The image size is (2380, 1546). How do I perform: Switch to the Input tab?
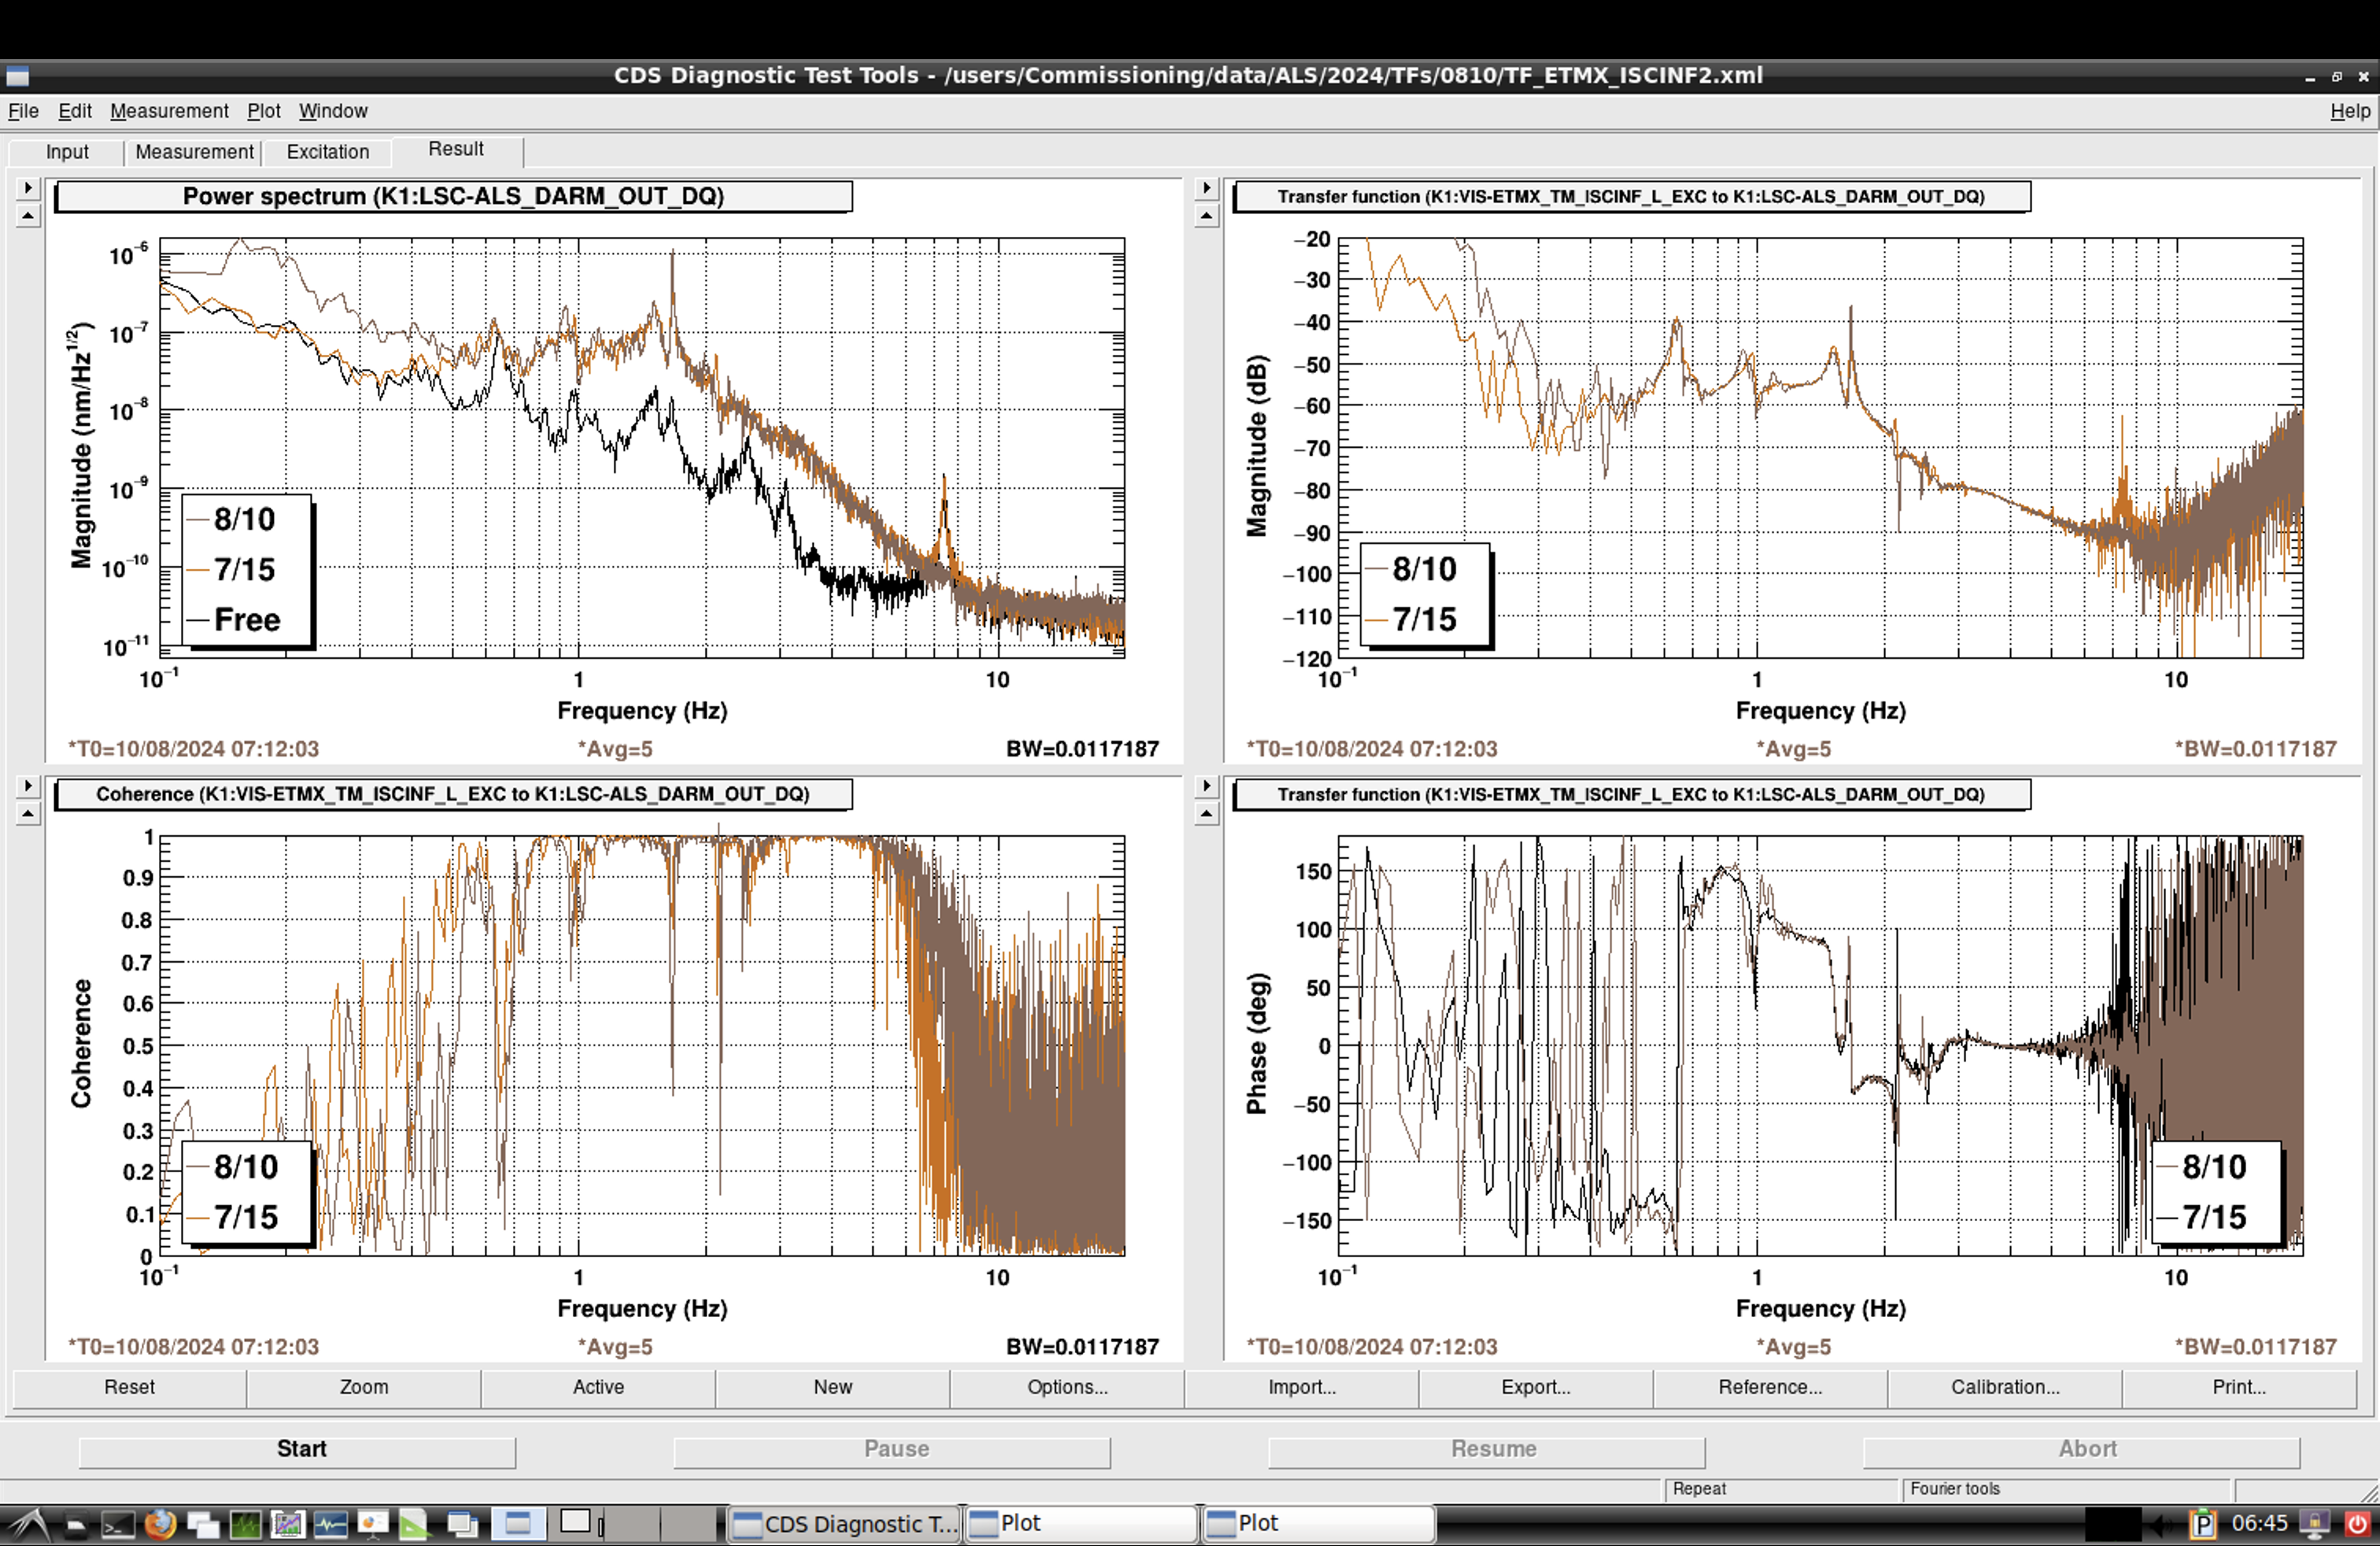[67, 152]
